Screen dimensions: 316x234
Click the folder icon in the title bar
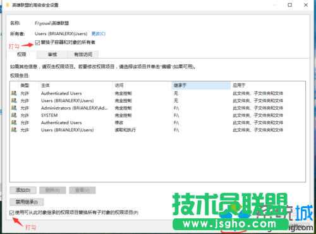pyautogui.click(x=8, y=5)
